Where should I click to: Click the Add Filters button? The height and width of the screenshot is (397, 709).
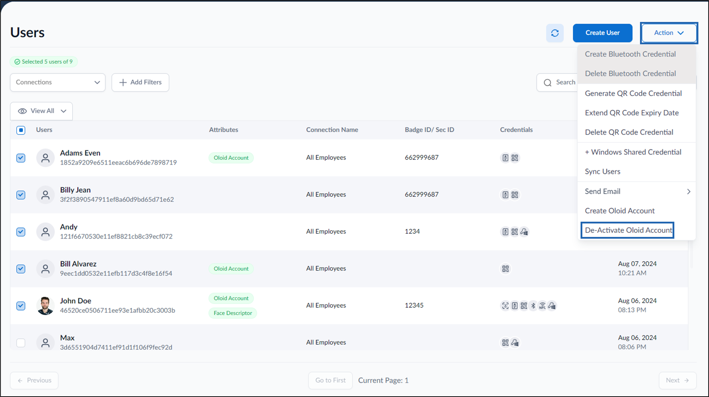tap(140, 82)
